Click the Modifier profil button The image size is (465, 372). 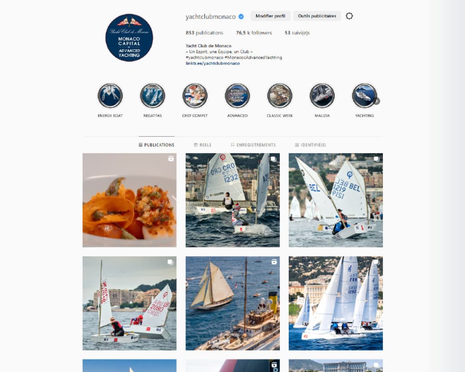pos(271,16)
